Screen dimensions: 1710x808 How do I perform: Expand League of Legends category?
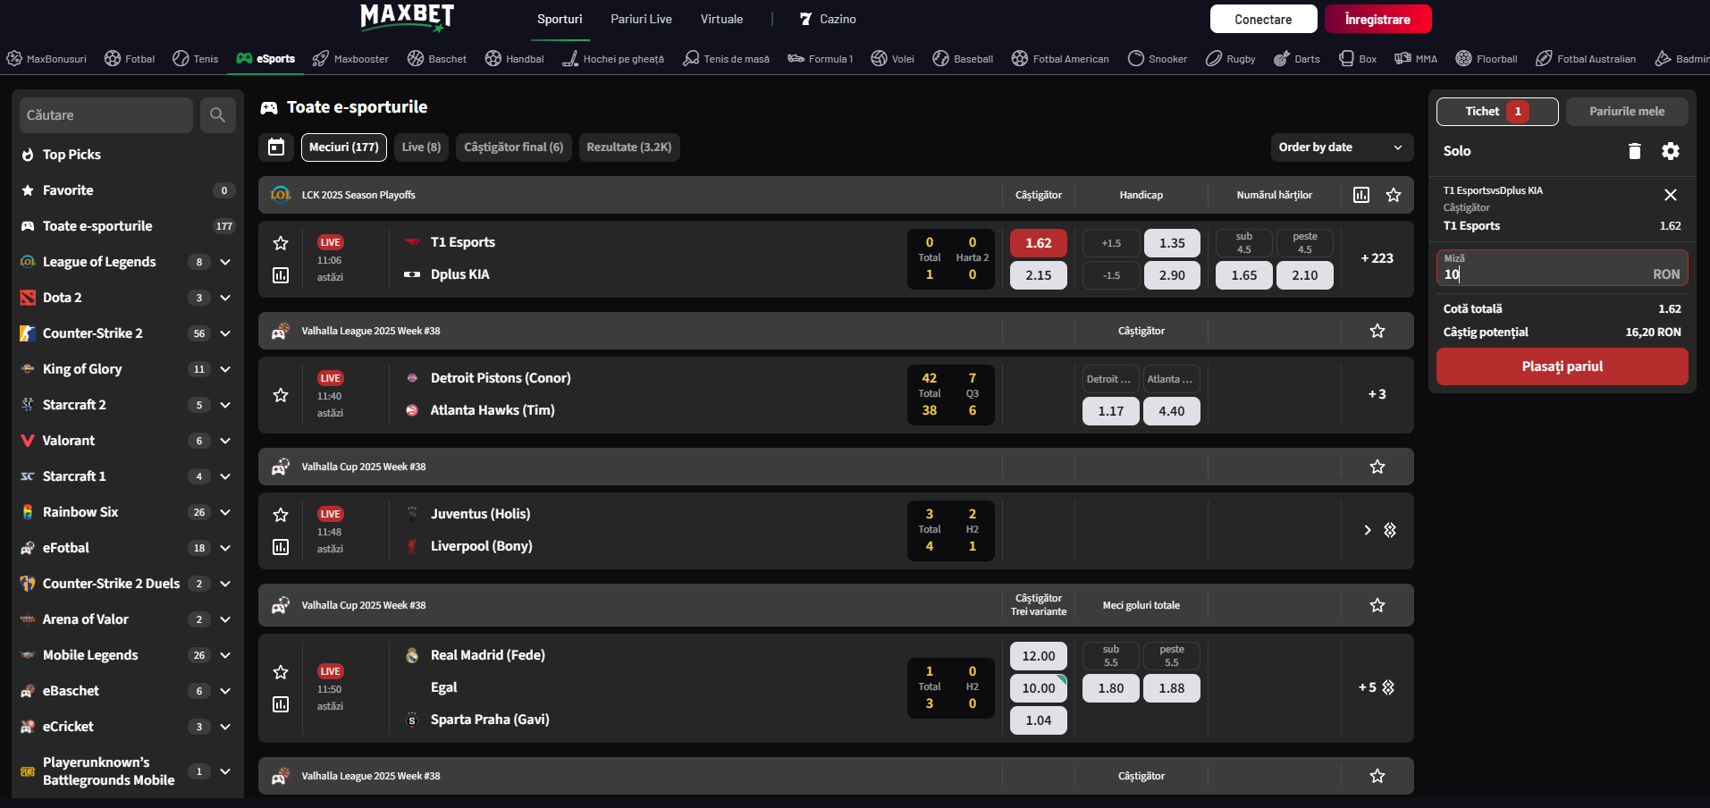click(x=225, y=262)
